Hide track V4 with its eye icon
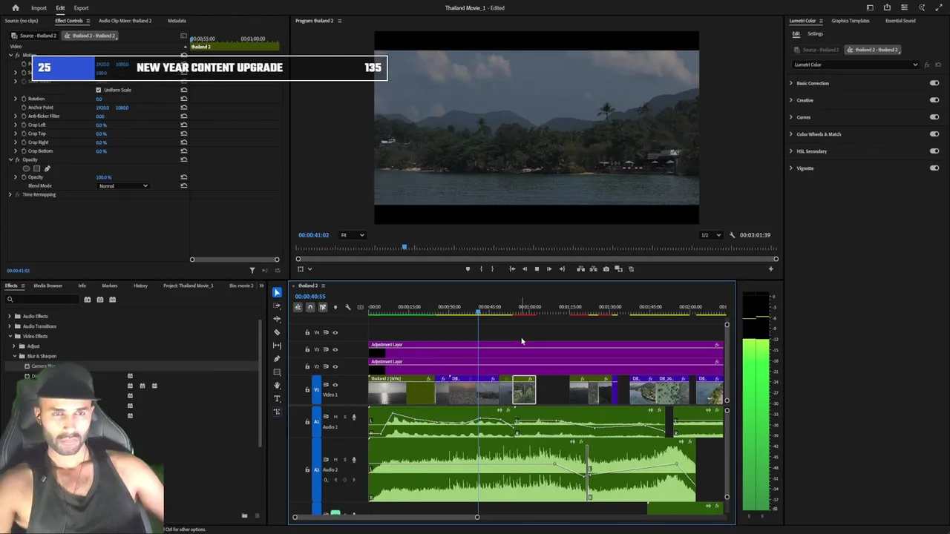Screen dimensions: 950x534 335,333
